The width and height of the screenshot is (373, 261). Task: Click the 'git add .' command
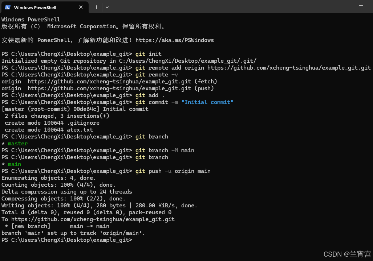coord(150,95)
